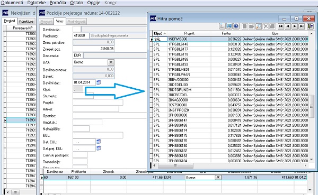Click the blue question mark help icon

click(236, 26)
